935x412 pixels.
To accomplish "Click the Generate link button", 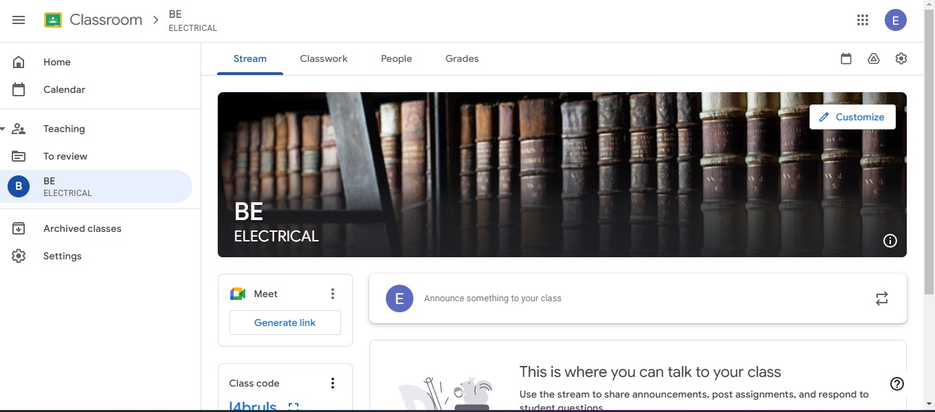I will [285, 323].
